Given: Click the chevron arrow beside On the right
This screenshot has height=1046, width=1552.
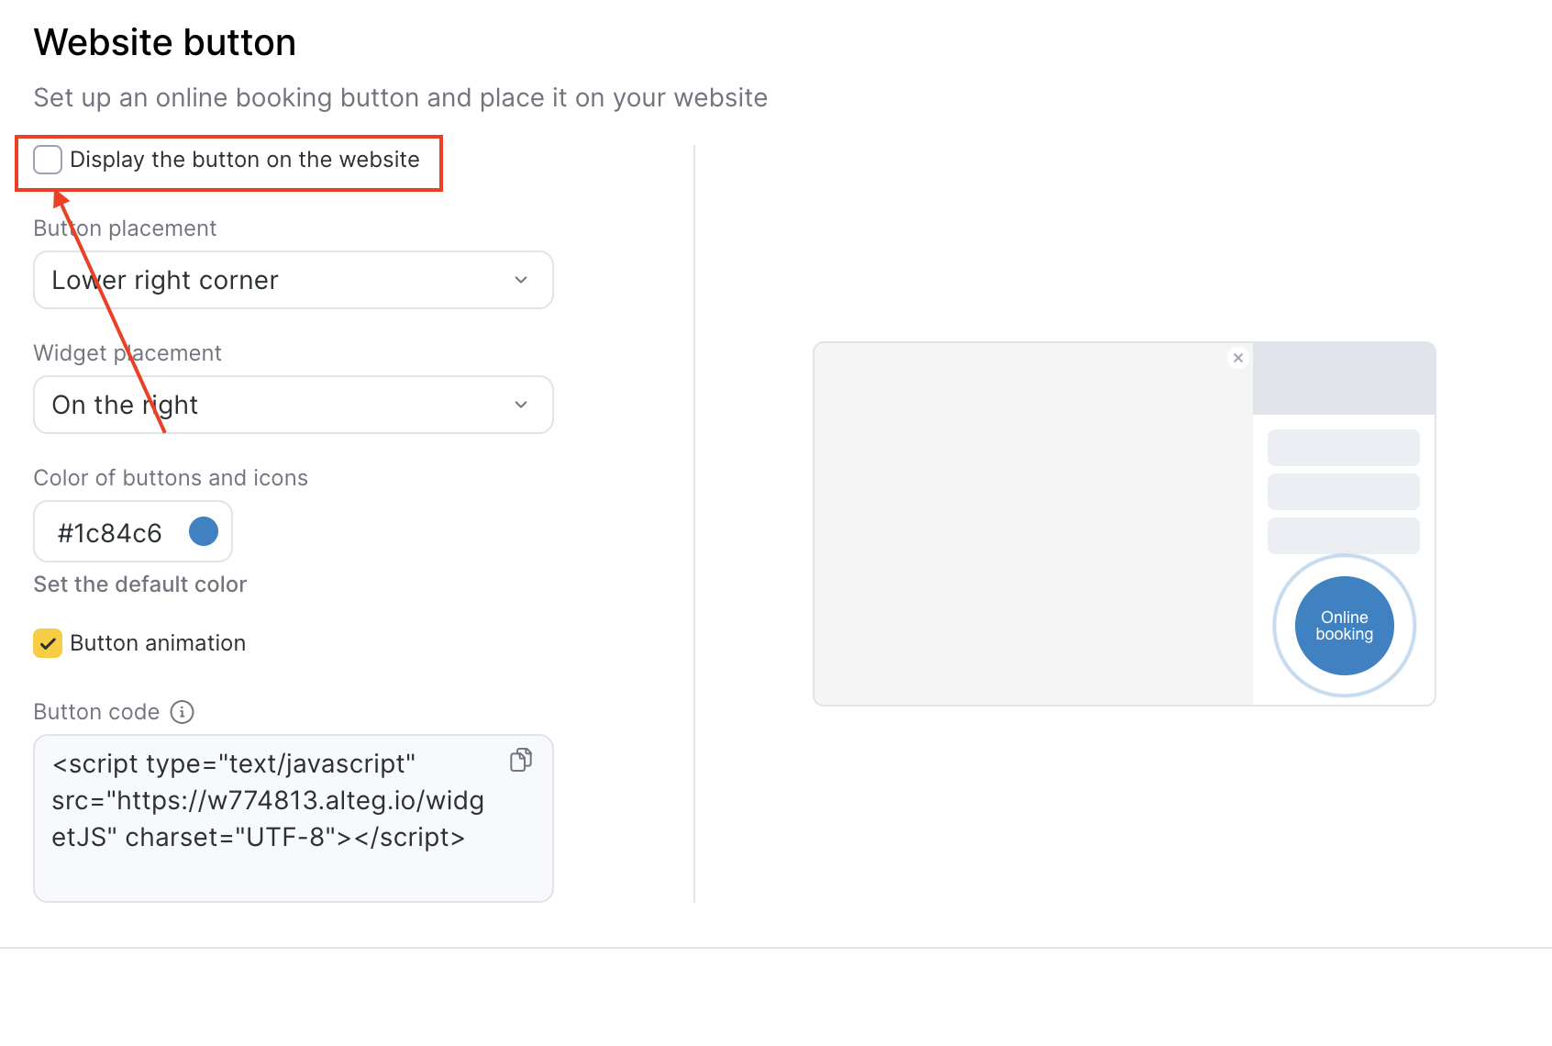Looking at the screenshot, I should pyautogui.click(x=521, y=405).
